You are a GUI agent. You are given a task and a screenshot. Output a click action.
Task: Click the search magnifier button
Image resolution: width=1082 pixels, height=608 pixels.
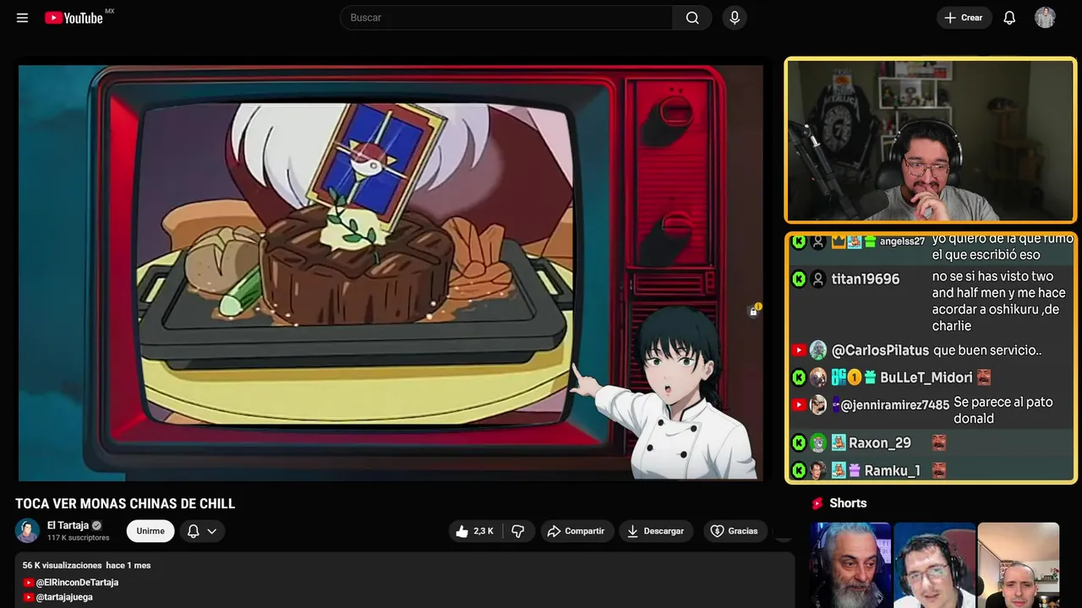click(692, 18)
